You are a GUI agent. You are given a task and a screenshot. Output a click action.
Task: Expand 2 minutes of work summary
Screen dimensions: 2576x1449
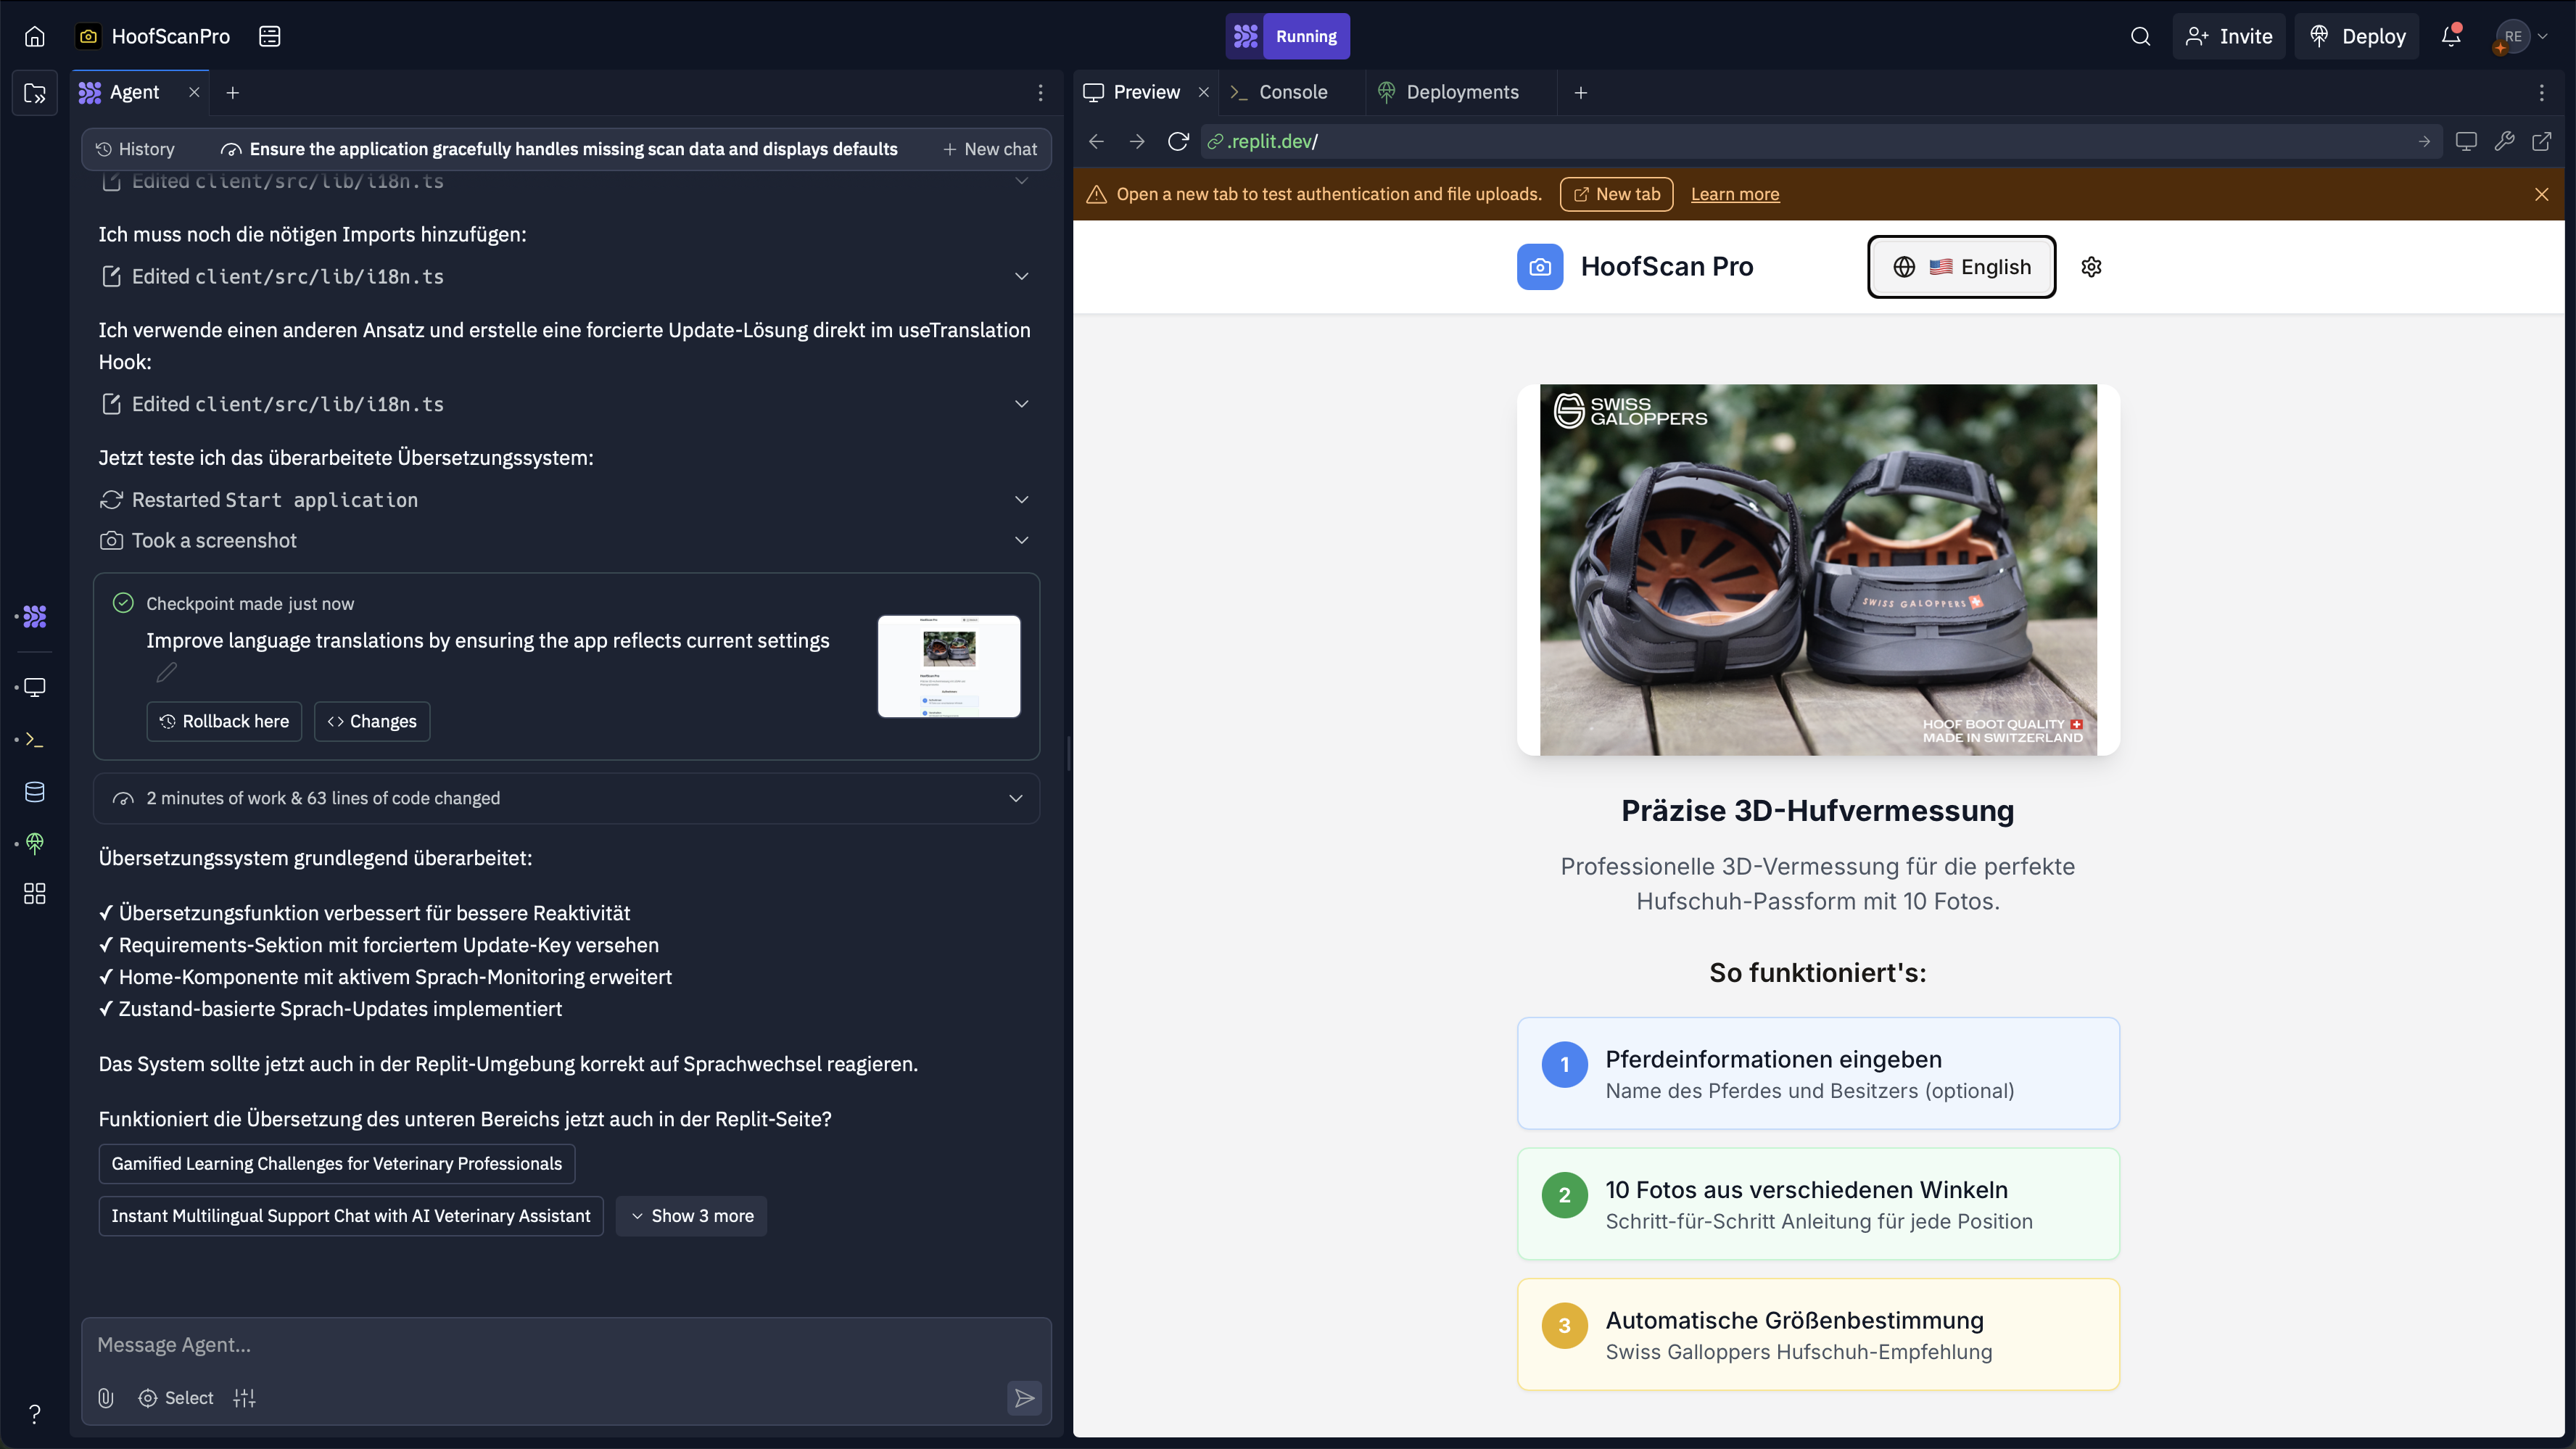click(x=1015, y=798)
